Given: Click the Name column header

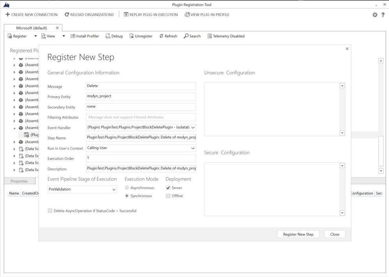Looking at the screenshot, I should 14,193.
